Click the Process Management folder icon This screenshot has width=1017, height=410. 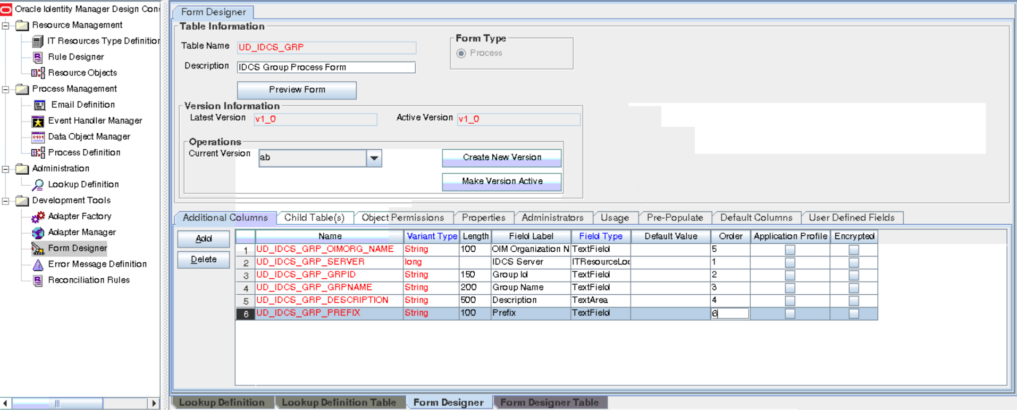22,89
